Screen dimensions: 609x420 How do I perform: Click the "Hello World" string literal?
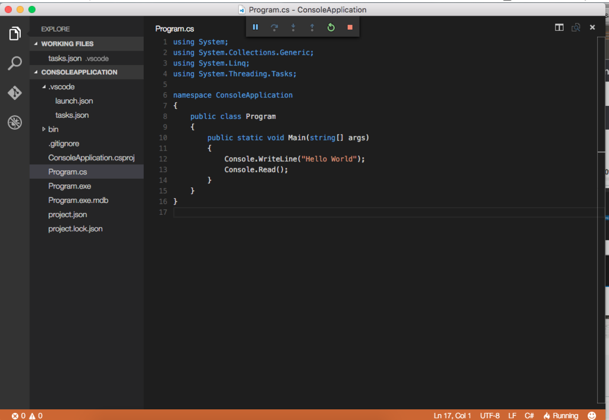[x=328, y=159]
